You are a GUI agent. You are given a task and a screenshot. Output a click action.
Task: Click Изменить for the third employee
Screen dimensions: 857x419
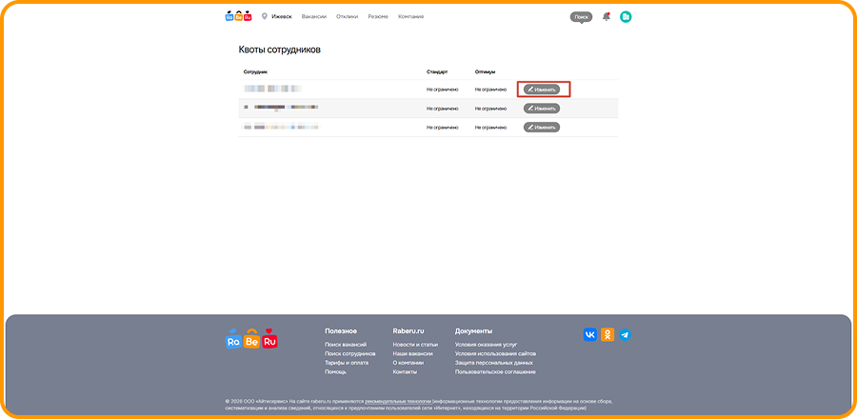click(542, 127)
